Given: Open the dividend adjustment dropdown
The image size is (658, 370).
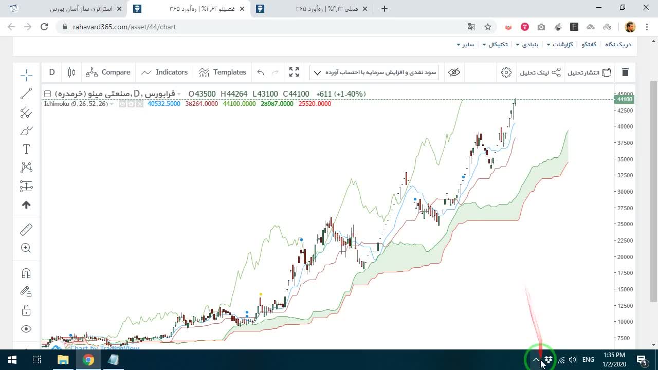Looking at the screenshot, I should click(x=374, y=72).
